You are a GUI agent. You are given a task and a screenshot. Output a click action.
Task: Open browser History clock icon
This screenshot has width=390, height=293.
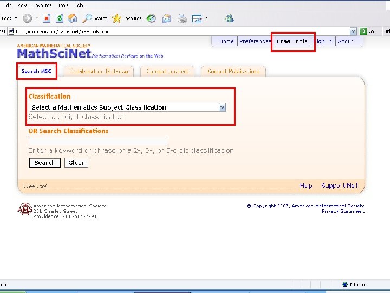coord(151,18)
